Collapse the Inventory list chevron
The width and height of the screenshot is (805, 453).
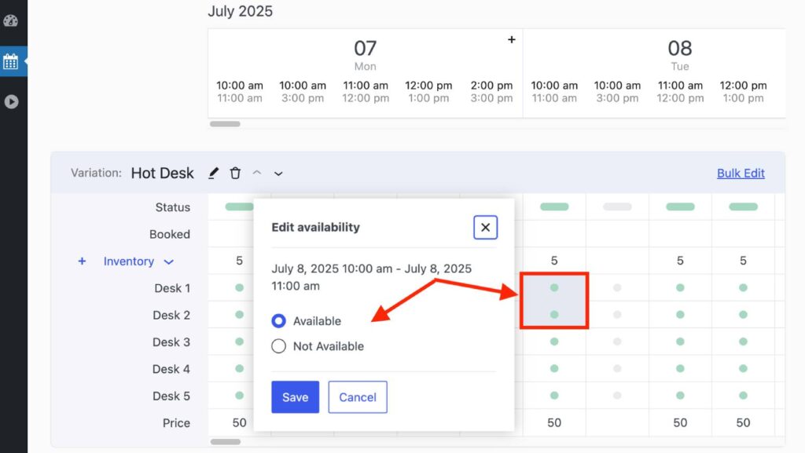tap(168, 262)
